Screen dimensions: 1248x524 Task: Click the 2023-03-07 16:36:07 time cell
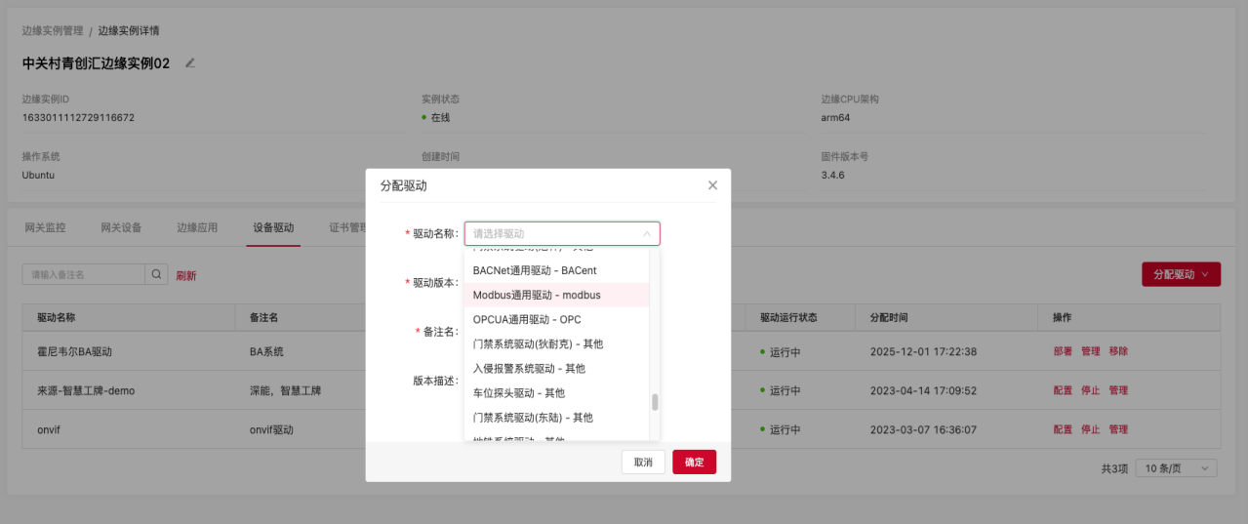pos(923,429)
